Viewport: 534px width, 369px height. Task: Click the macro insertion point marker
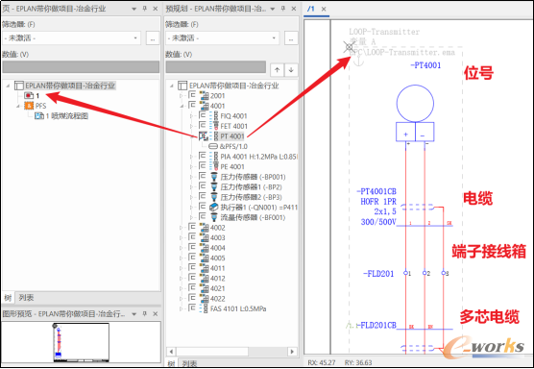click(349, 47)
